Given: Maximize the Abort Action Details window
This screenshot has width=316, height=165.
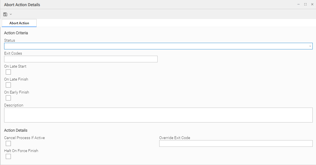Looking at the screenshot, I should point(305,4).
